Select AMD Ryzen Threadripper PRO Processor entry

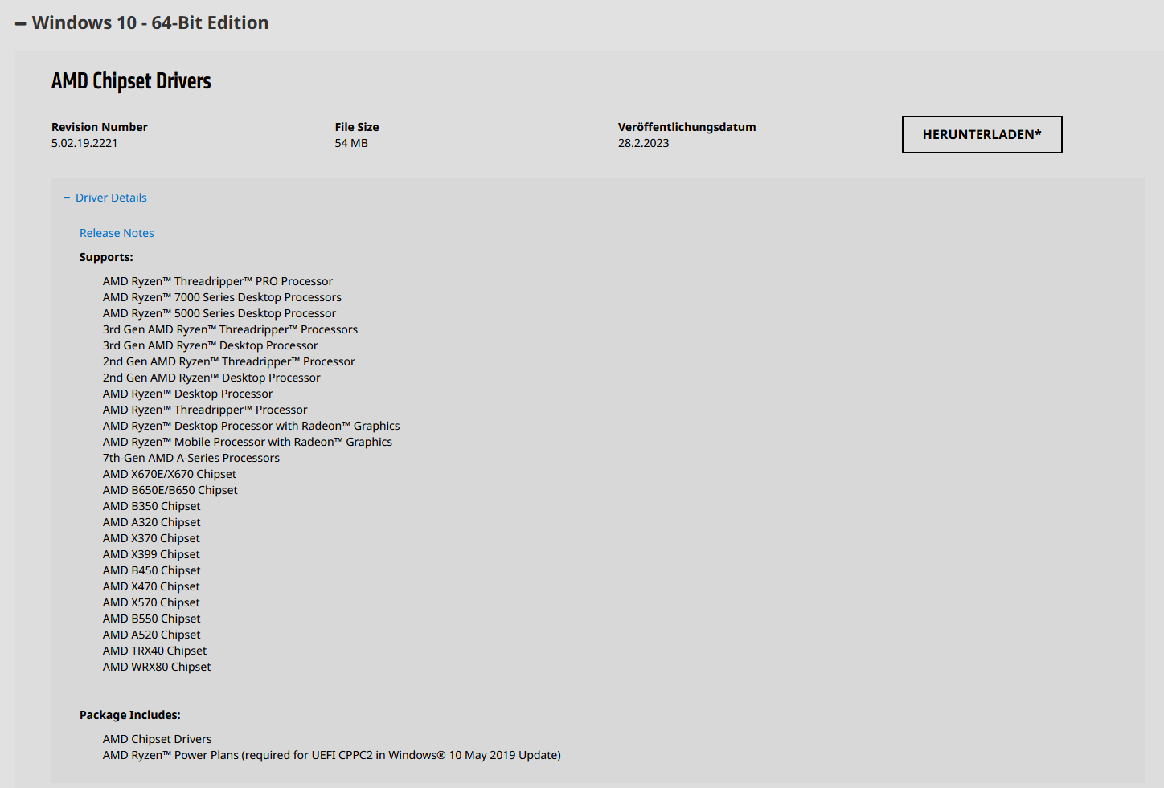218,281
